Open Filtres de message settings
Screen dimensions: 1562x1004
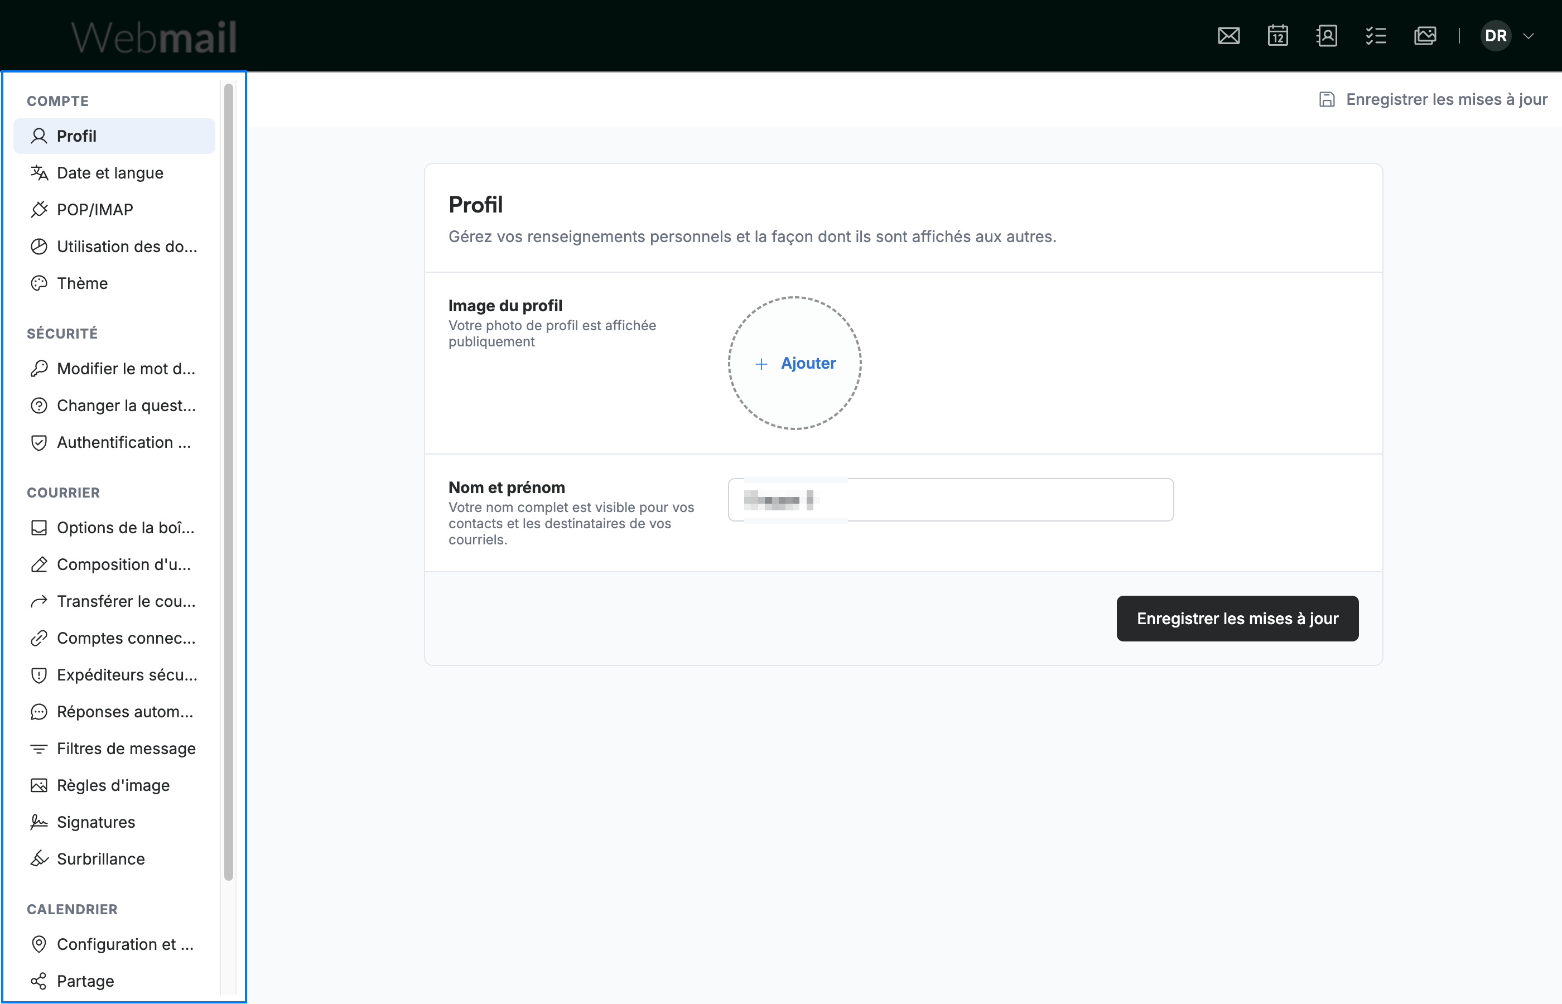coord(114,749)
